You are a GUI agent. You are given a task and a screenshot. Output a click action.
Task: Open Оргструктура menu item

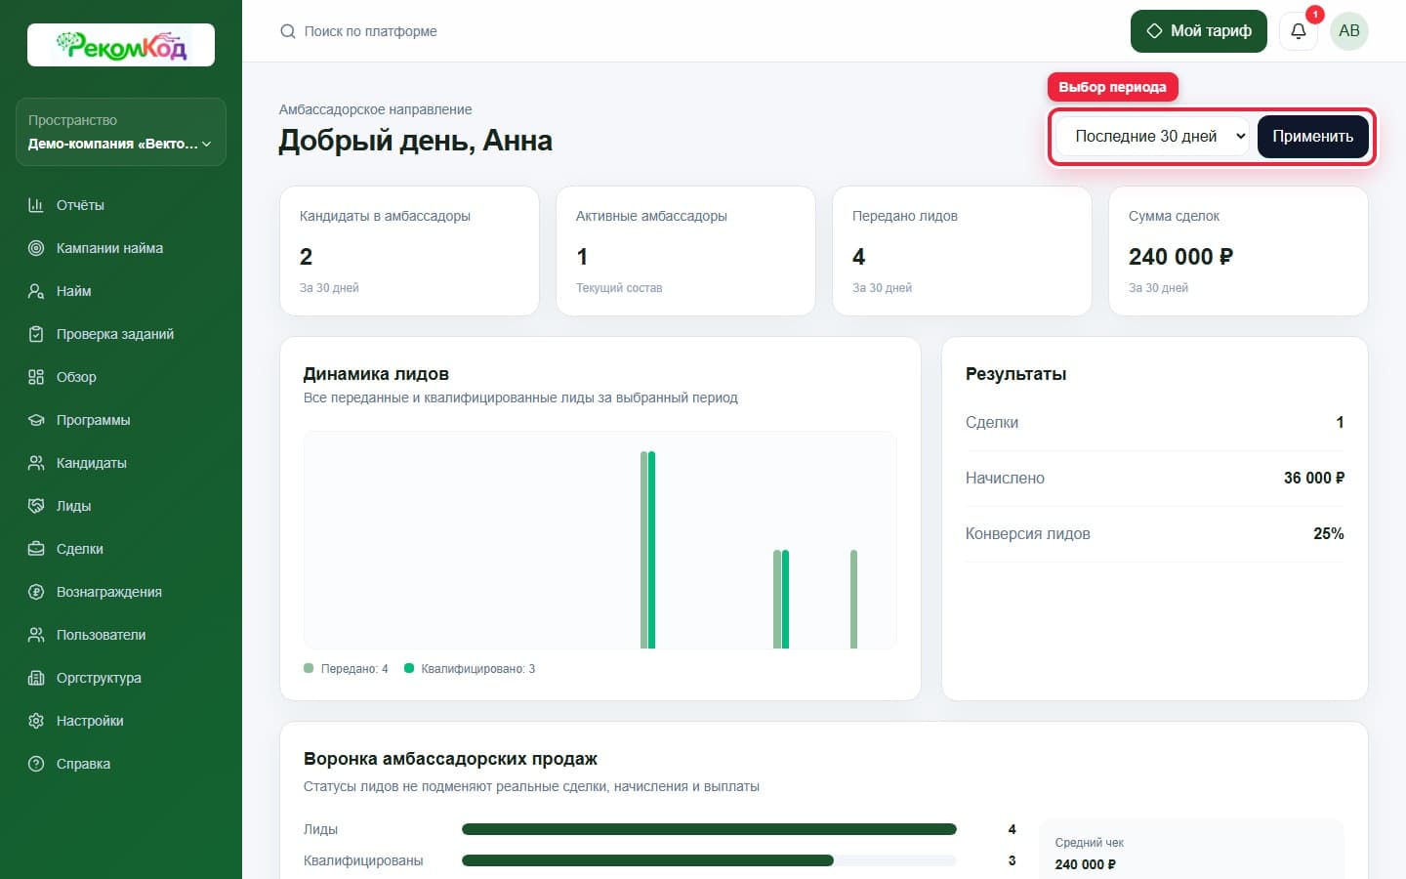point(121,678)
